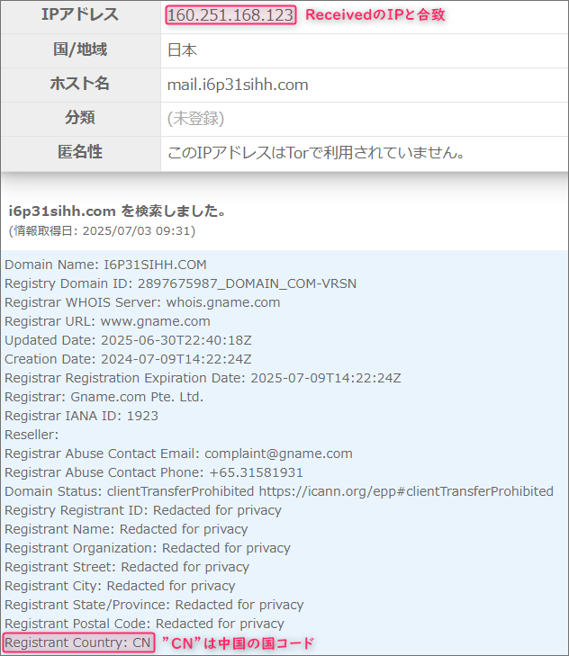Click the i6p31sihh.com search result heading
Screen dimensions: 569x656
pos(118,211)
